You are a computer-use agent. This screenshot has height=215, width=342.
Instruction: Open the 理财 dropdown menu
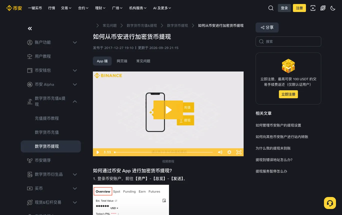point(100,8)
